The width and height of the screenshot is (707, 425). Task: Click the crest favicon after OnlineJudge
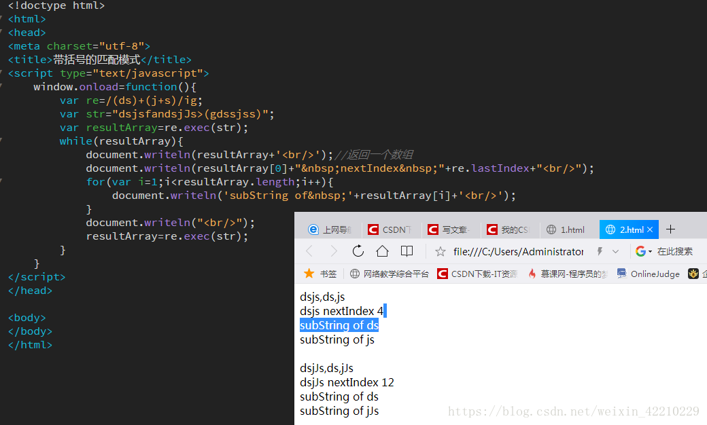(693, 274)
